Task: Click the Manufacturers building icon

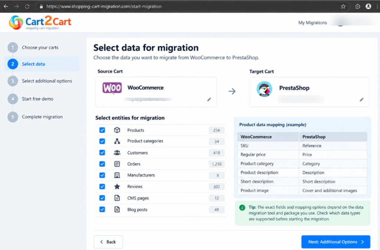Action: (117, 175)
